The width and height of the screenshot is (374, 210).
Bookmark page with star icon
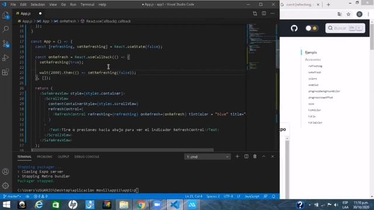pyautogui.click(x=348, y=14)
